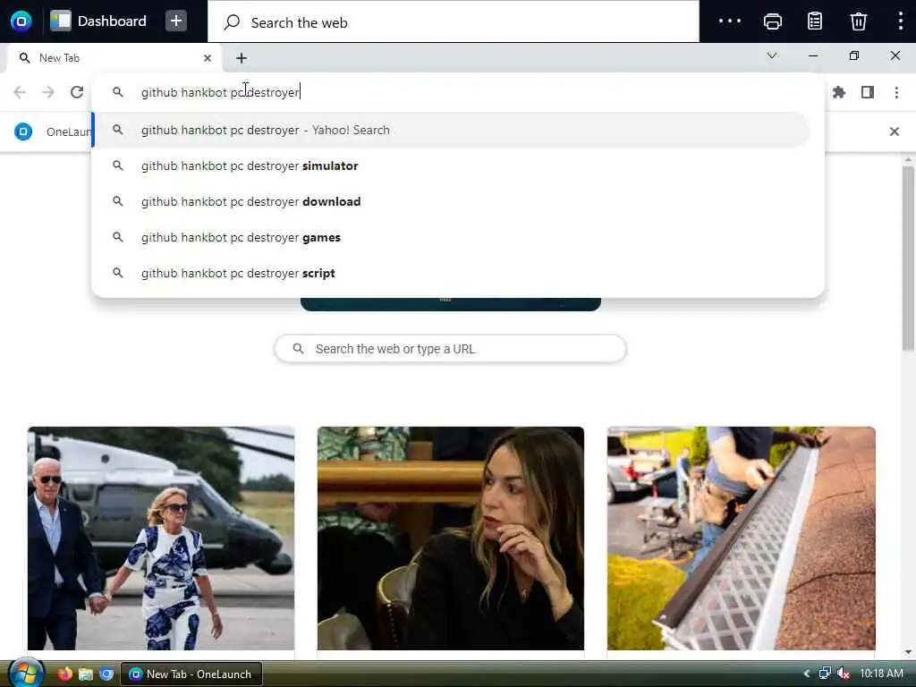Screen dimensions: 916x687
Task: Focus the top Search the web field
Action: [454, 22]
